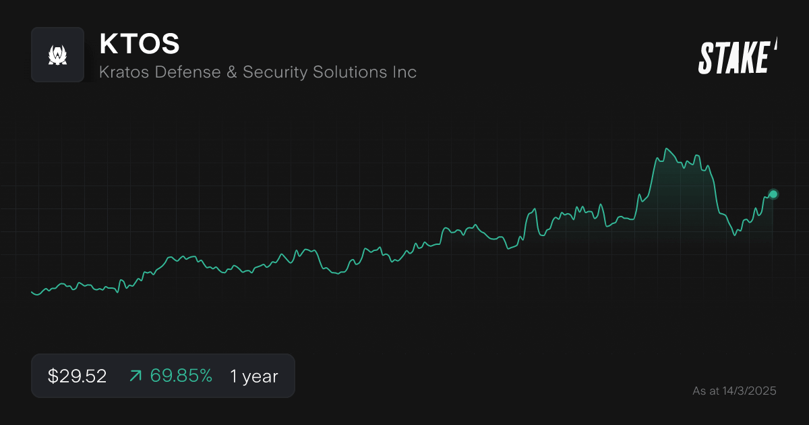Toggle the percentage change display

180,376
